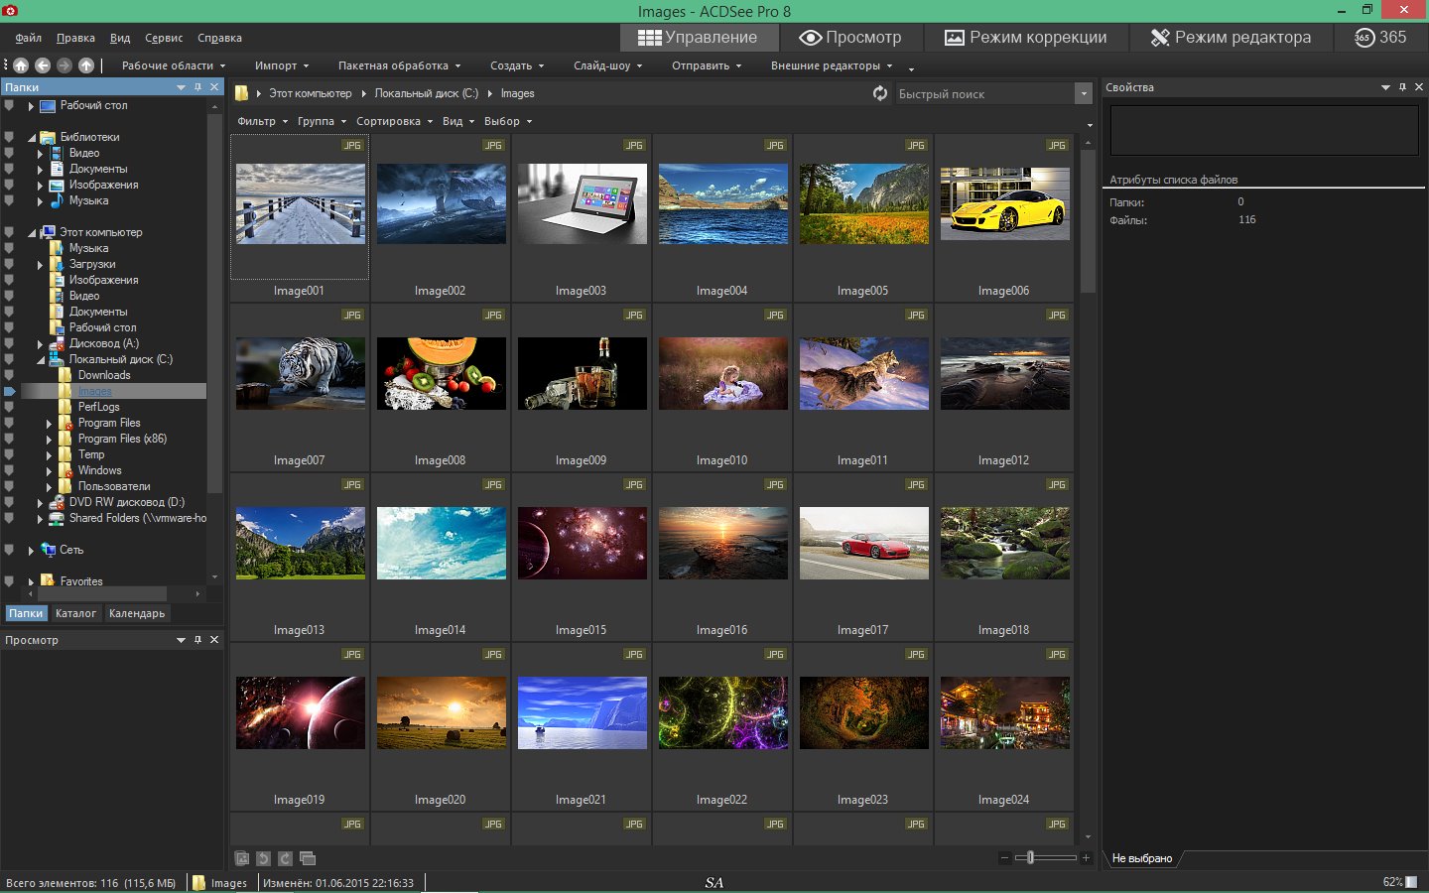
Task: Zoom out thumbnails with the minus icon
Action: tap(1004, 857)
